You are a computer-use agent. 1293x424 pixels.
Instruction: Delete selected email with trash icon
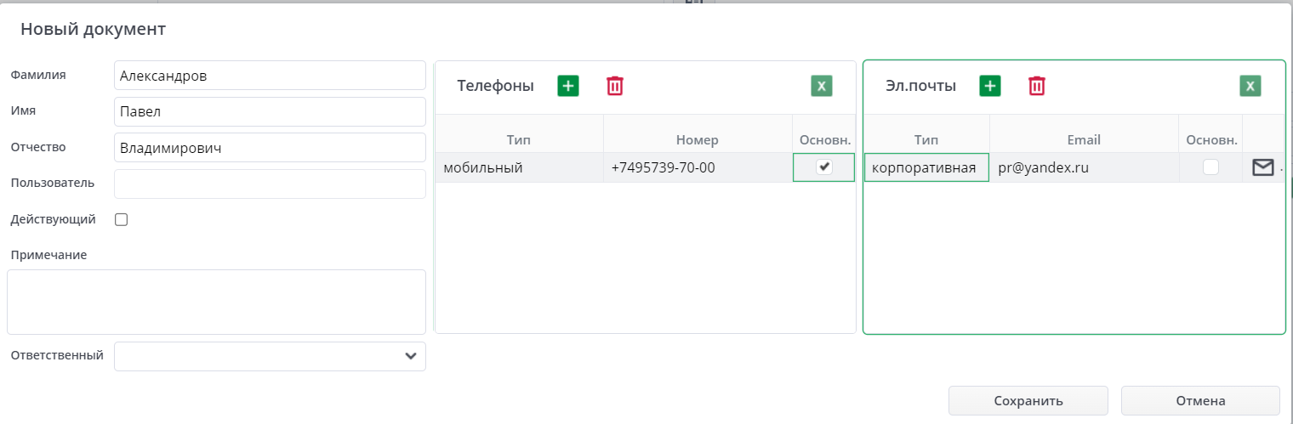1036,86
